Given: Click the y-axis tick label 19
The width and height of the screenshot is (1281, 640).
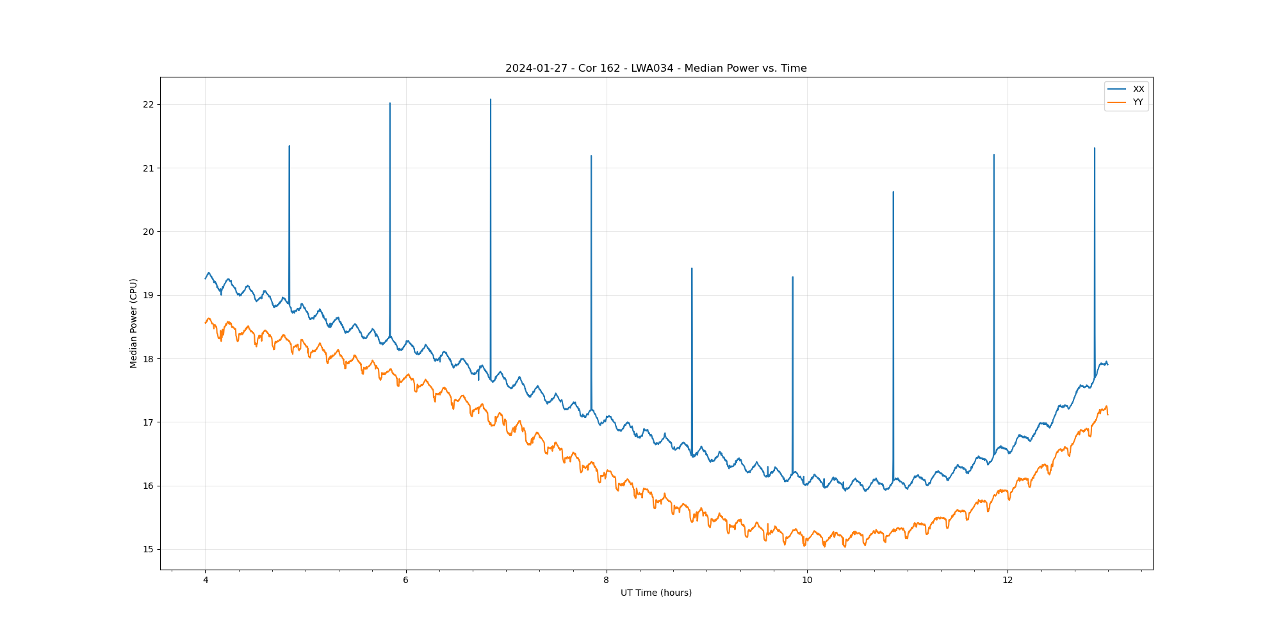Looking at the screenshot, I should 149,295.
